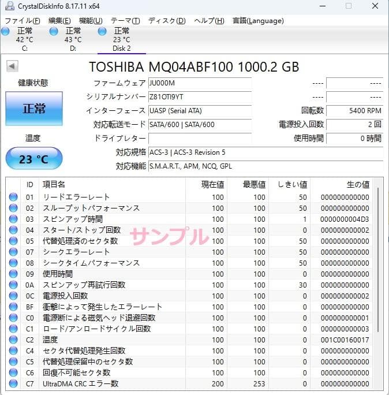Click blue status orb for ID C5 row
The width and height of the screenshot is (389, 395).
pyautogui.click(x=13, y=362)
